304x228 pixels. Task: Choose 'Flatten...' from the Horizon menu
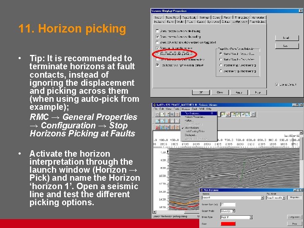click(x=199, y=121)
